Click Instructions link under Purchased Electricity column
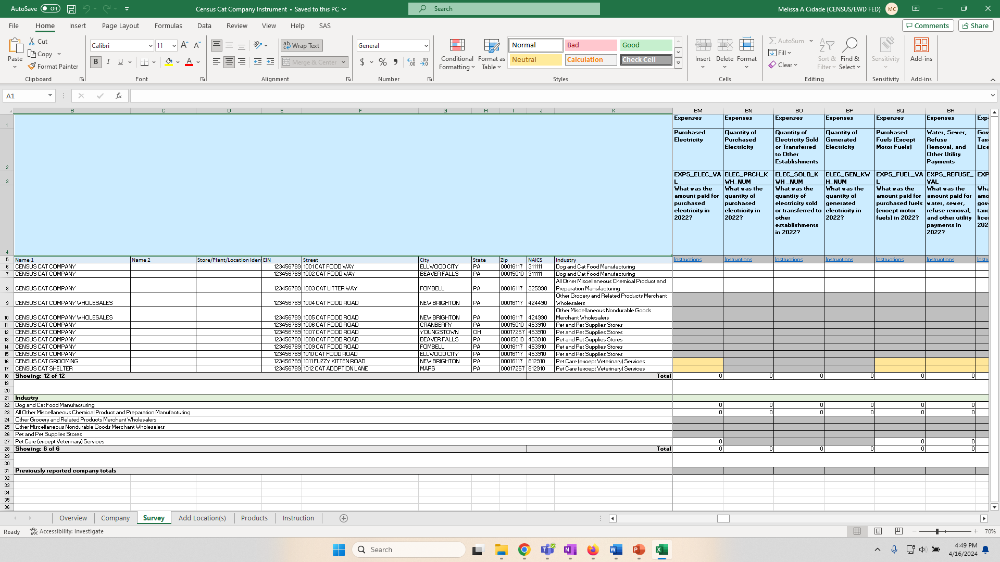Image resolution: width=1000 pixels, height=562 pixels. [687, 260]
